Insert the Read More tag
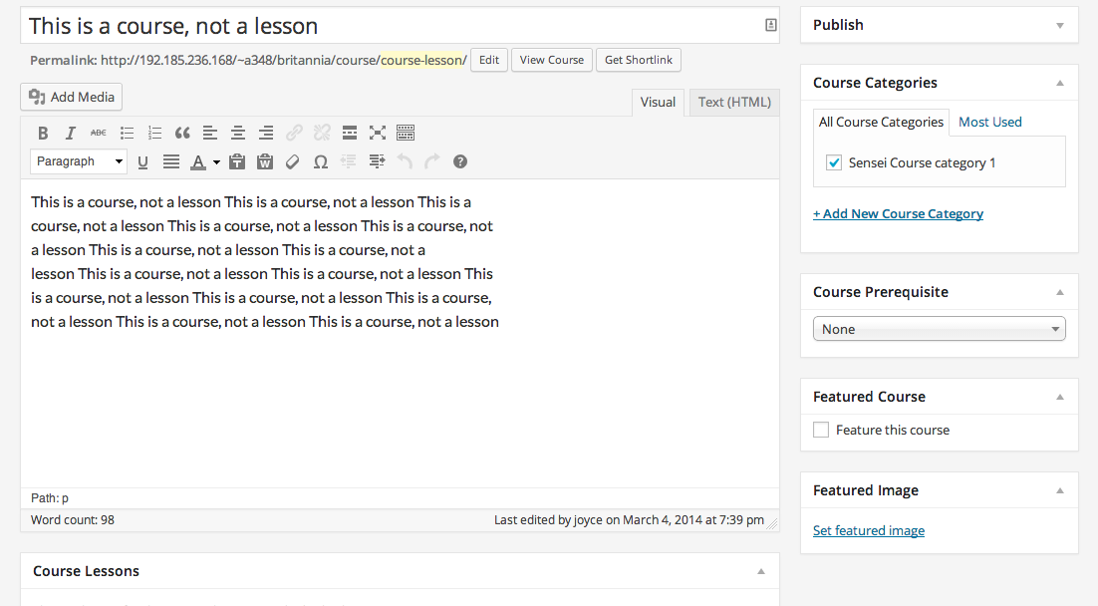The height and width of the screenshot is (606, 1098). [350, 133]
